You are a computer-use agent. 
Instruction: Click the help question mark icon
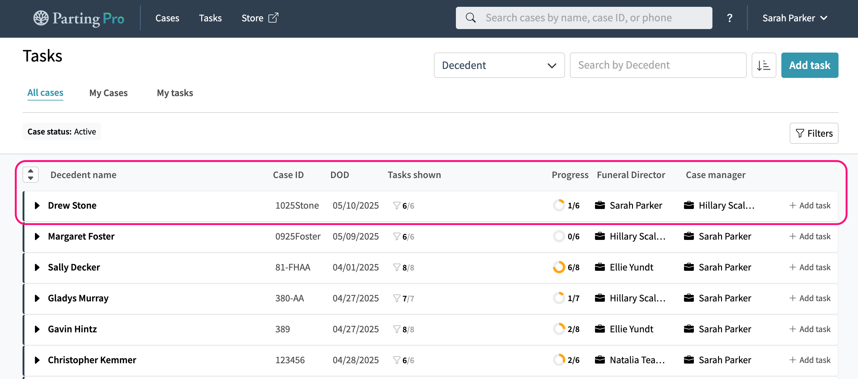(x=729, y=18)
